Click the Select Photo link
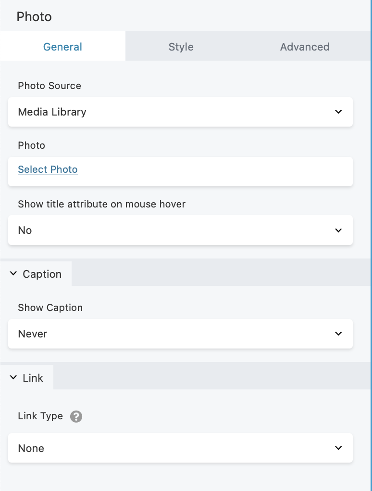 point(48,169)
